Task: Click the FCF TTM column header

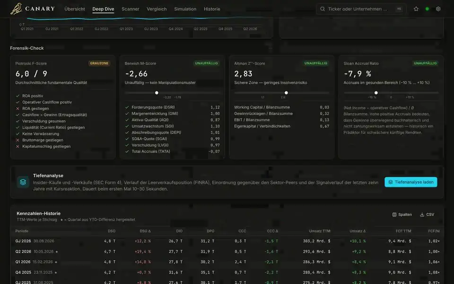Action: click(x=403, y=231)
